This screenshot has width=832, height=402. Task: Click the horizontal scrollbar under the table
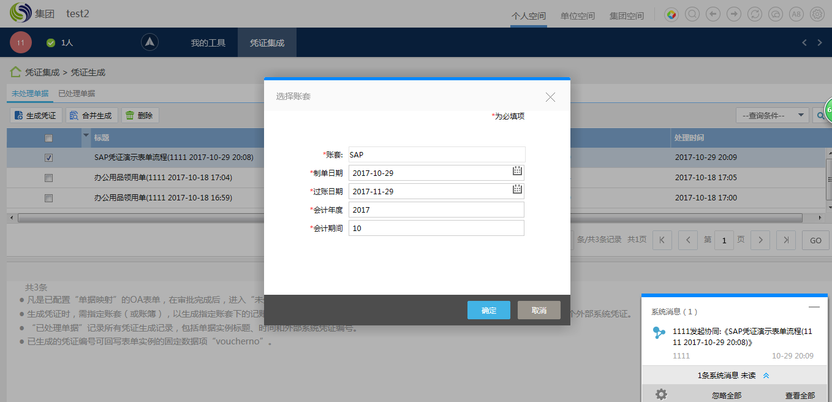pyautogui.click(x=410, y=218)
